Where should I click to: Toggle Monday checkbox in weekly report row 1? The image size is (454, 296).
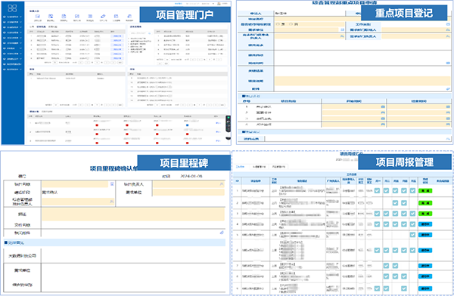pos(377,190)
